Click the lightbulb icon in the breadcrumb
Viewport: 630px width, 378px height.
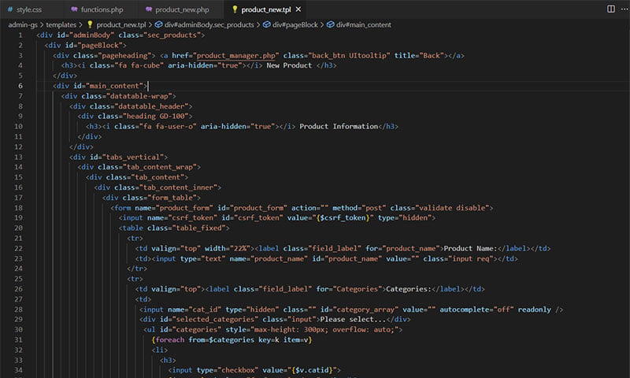click(90, 25)
